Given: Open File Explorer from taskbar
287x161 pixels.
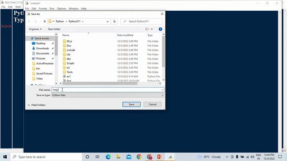Looking at the screenshot, I should click(118, 157).
